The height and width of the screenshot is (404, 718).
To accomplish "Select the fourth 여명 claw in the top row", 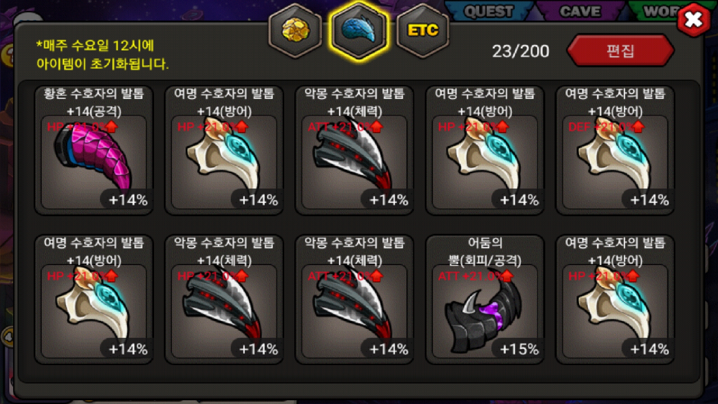I will [485, 150].
